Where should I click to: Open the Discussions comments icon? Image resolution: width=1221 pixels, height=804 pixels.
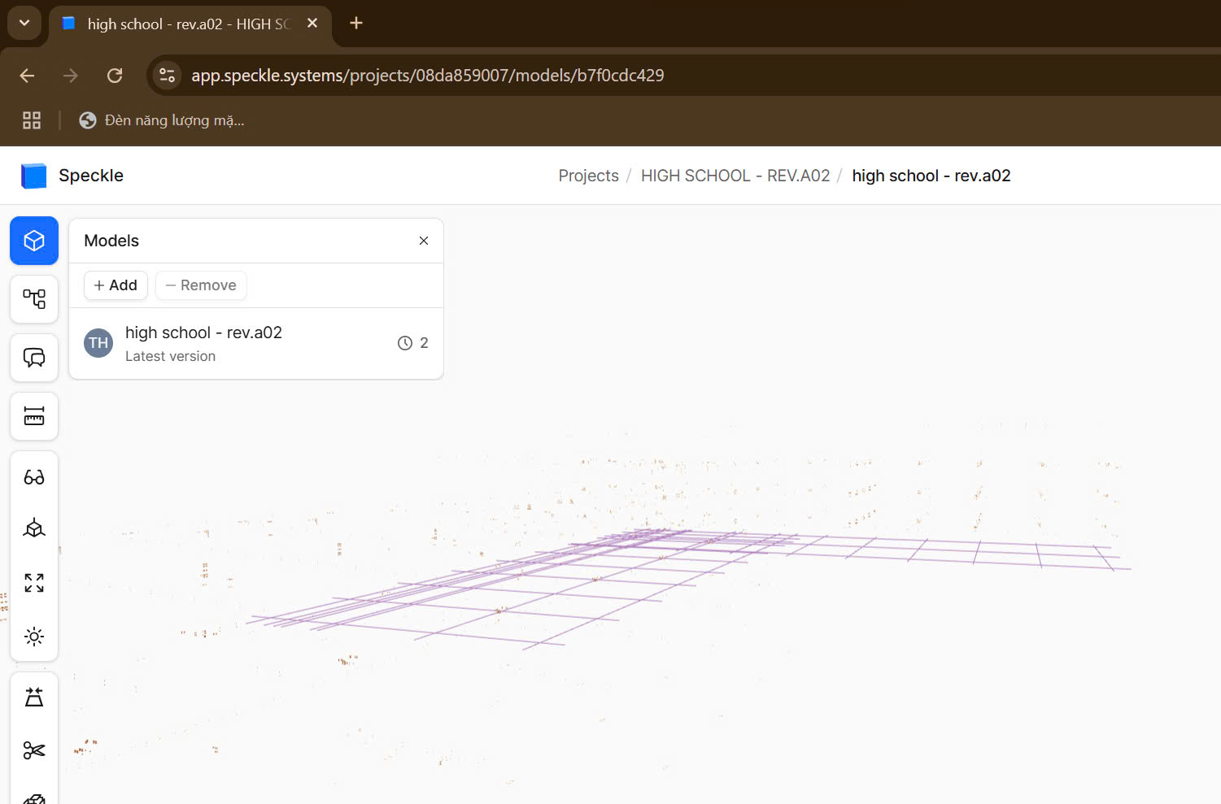pyautogui.click(x=34, y=358)
